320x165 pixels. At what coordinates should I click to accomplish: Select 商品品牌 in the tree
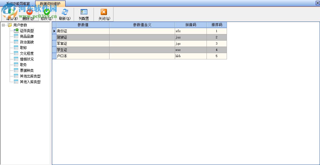(27, 37)
